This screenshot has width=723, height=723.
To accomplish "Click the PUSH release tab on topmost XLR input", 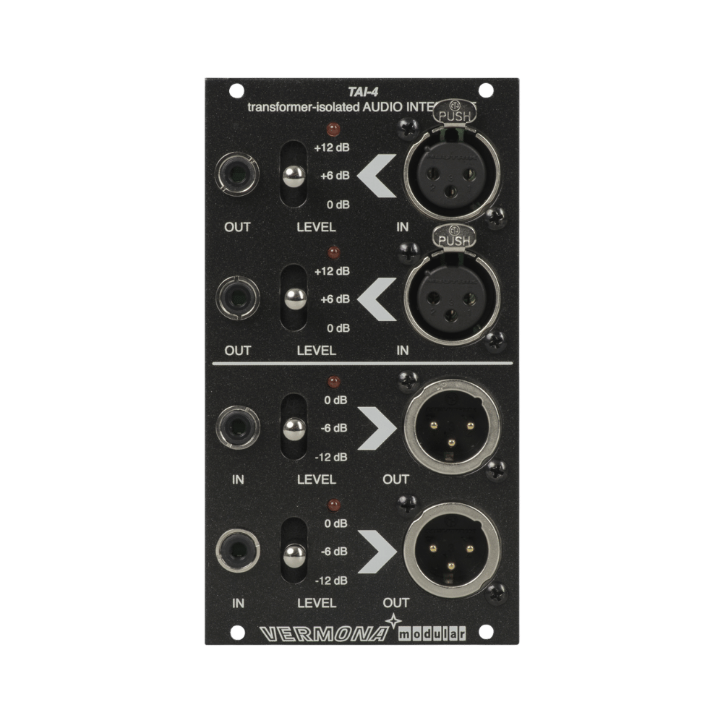I will point(455,113).
